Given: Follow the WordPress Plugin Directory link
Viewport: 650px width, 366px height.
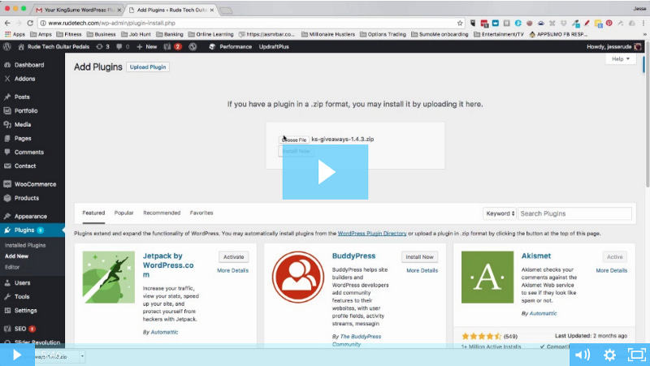Looking at the screenshot, I should pyautogui.click(x=372, y=234).
